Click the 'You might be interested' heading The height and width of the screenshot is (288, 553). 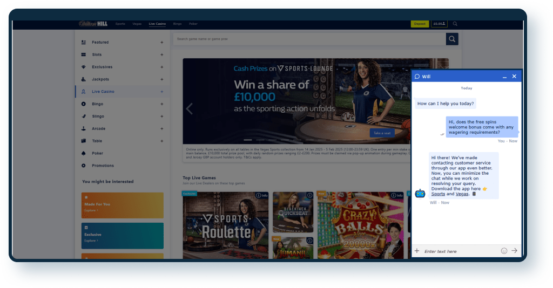tap(108, 182)
